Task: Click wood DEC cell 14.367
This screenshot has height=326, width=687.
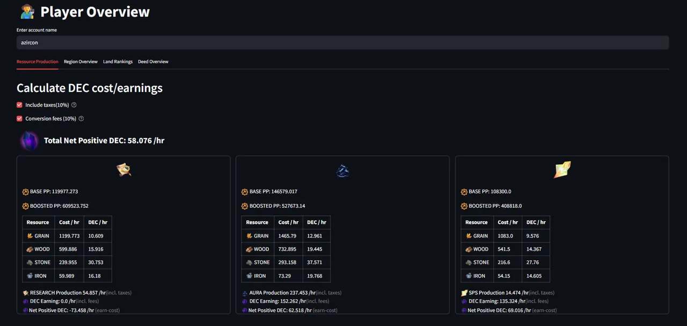Action: click(536, 249)
